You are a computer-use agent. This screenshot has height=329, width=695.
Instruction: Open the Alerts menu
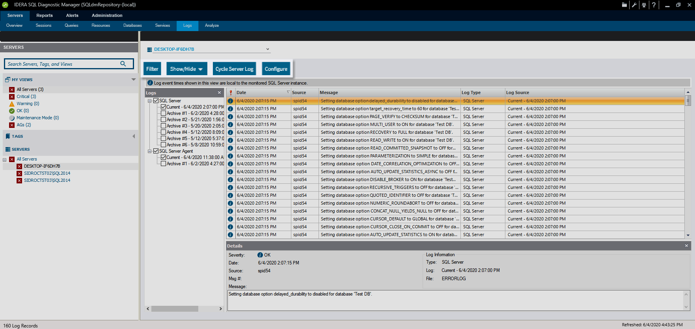72,15
